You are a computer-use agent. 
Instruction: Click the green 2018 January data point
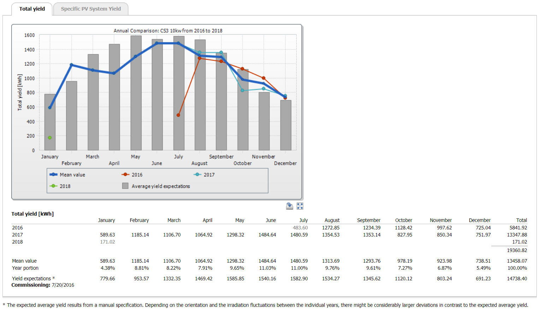pyautogui.click(x=50, y=138)
